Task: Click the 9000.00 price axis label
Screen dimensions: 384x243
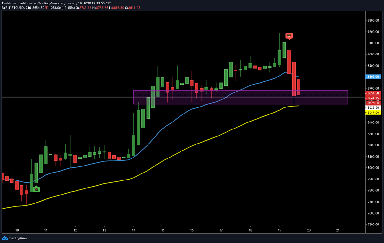Action: pyautogui.click(x=373, y=55)
